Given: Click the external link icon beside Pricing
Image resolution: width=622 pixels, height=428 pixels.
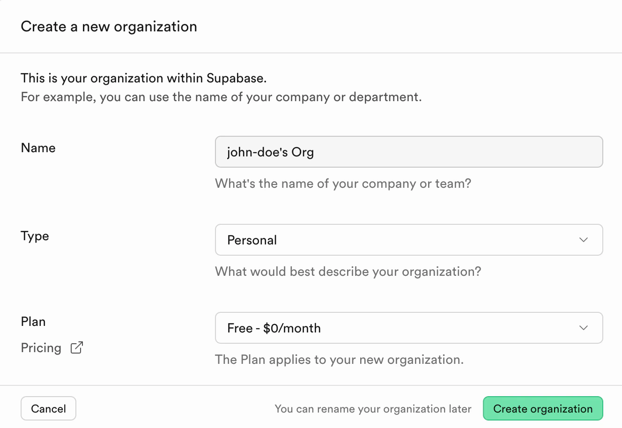Looking at the screenshot, I should tap(76, 347).
